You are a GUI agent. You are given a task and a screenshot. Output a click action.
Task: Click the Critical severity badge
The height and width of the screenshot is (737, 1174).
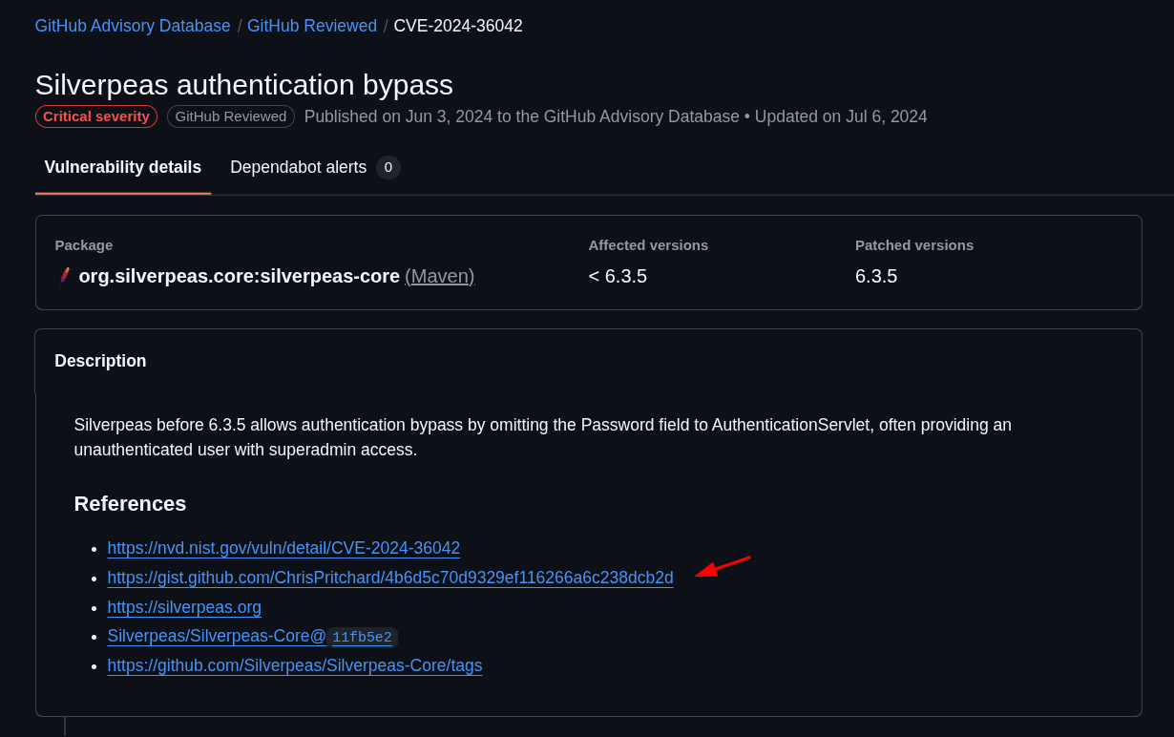click(96, 116)
